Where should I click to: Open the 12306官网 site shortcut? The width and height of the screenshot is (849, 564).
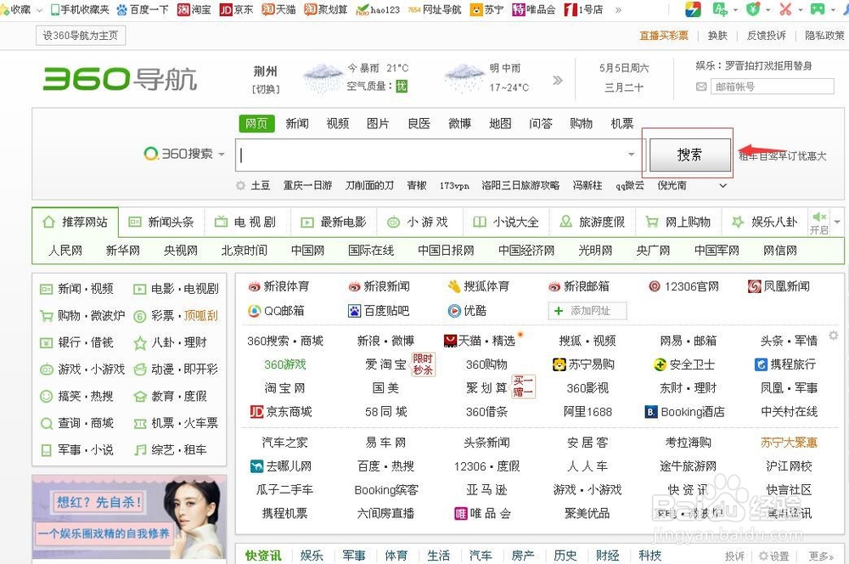pos(683,286)
